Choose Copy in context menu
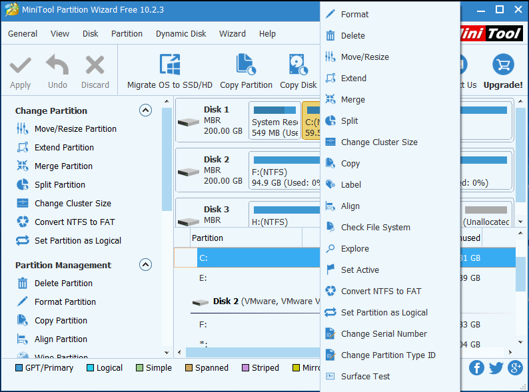 390,164
